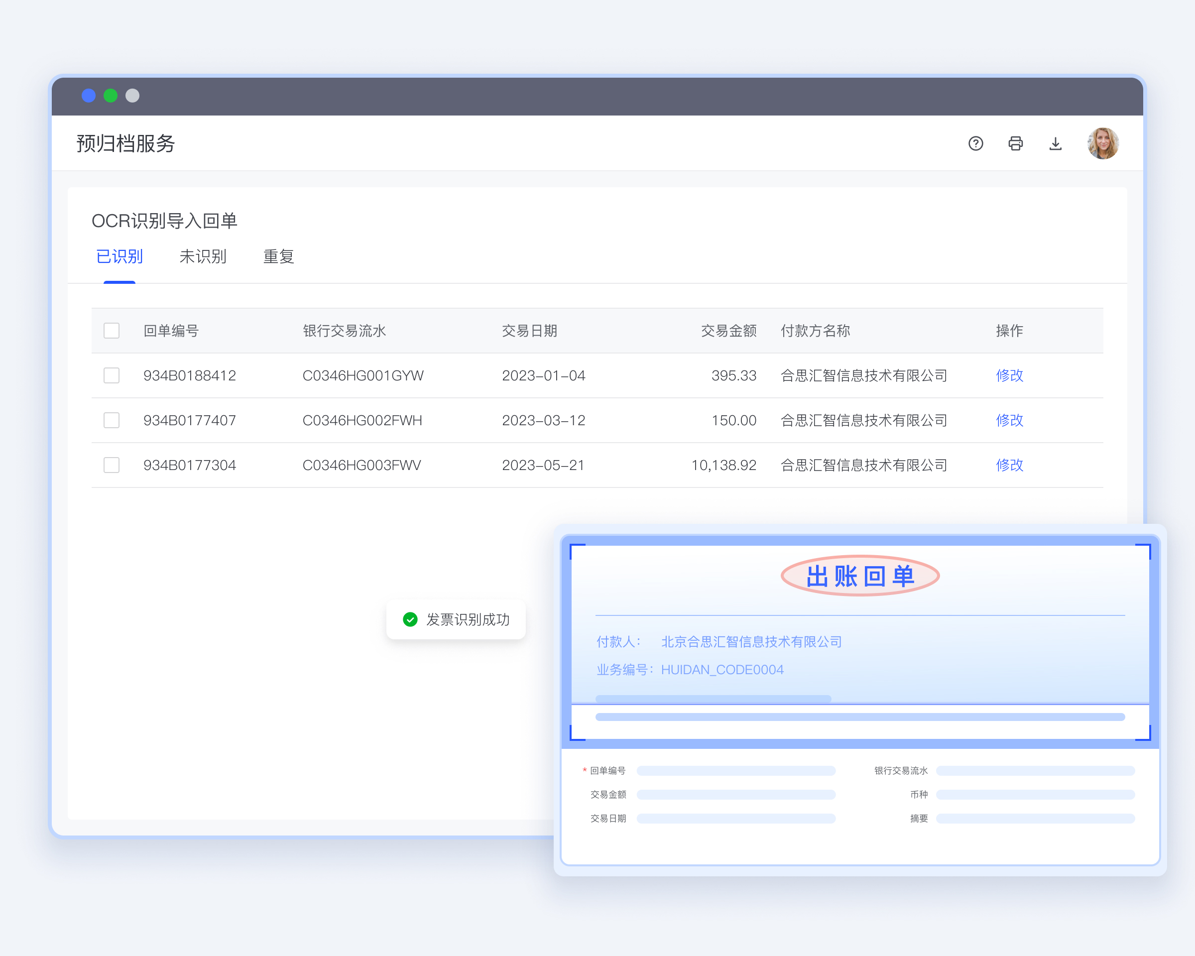Click 修改 for the 395.33 transaction
This screenshot has width=1195, height=956.
[1009, 376]
